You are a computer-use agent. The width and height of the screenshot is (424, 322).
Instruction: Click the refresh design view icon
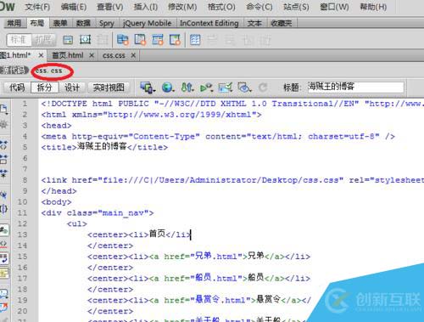tap(263, 88)
